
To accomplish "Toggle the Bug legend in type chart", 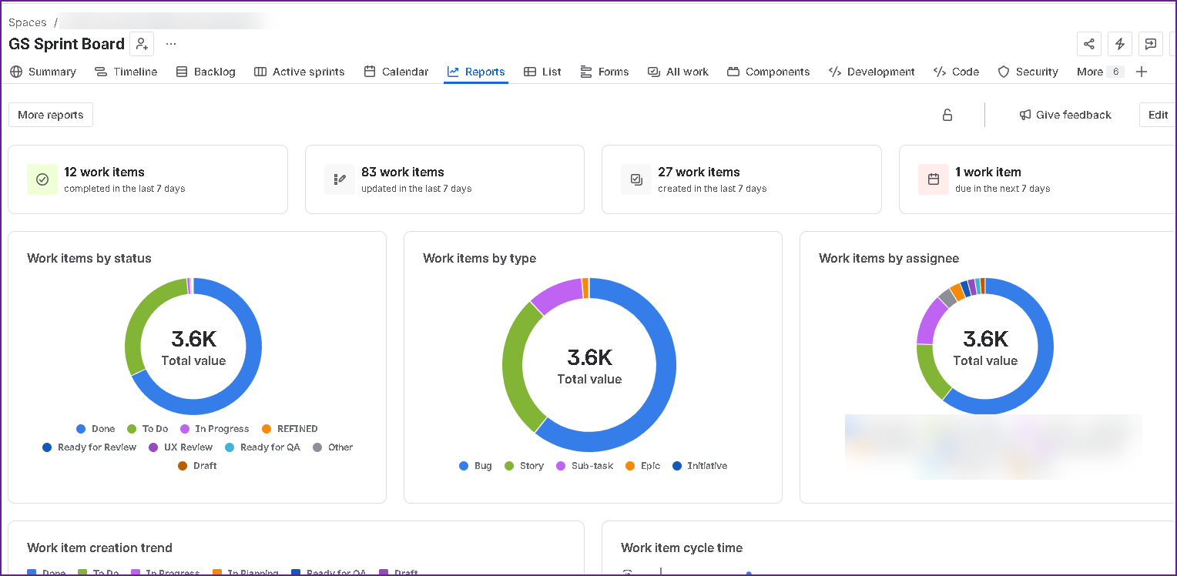I will [475, 466].
